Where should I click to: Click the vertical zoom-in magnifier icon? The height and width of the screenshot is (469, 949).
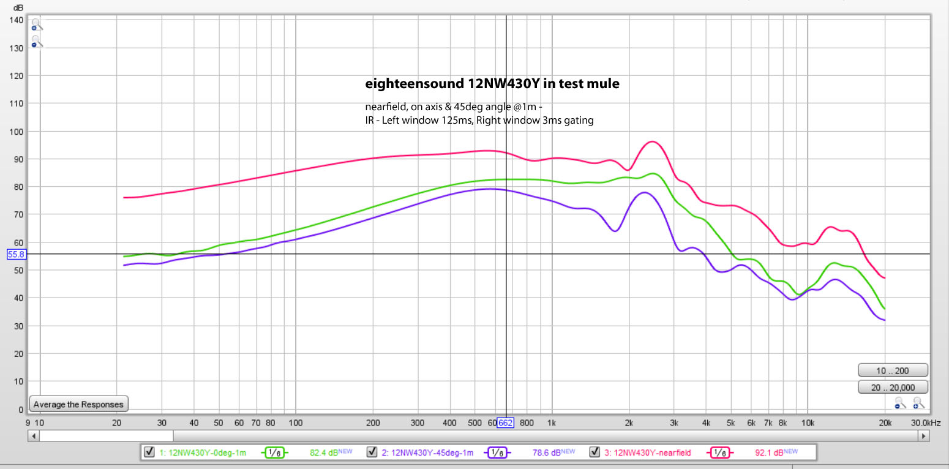point(37,25)
